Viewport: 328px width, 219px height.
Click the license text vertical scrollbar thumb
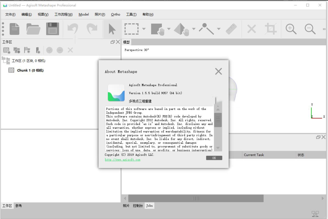[218, 120]
